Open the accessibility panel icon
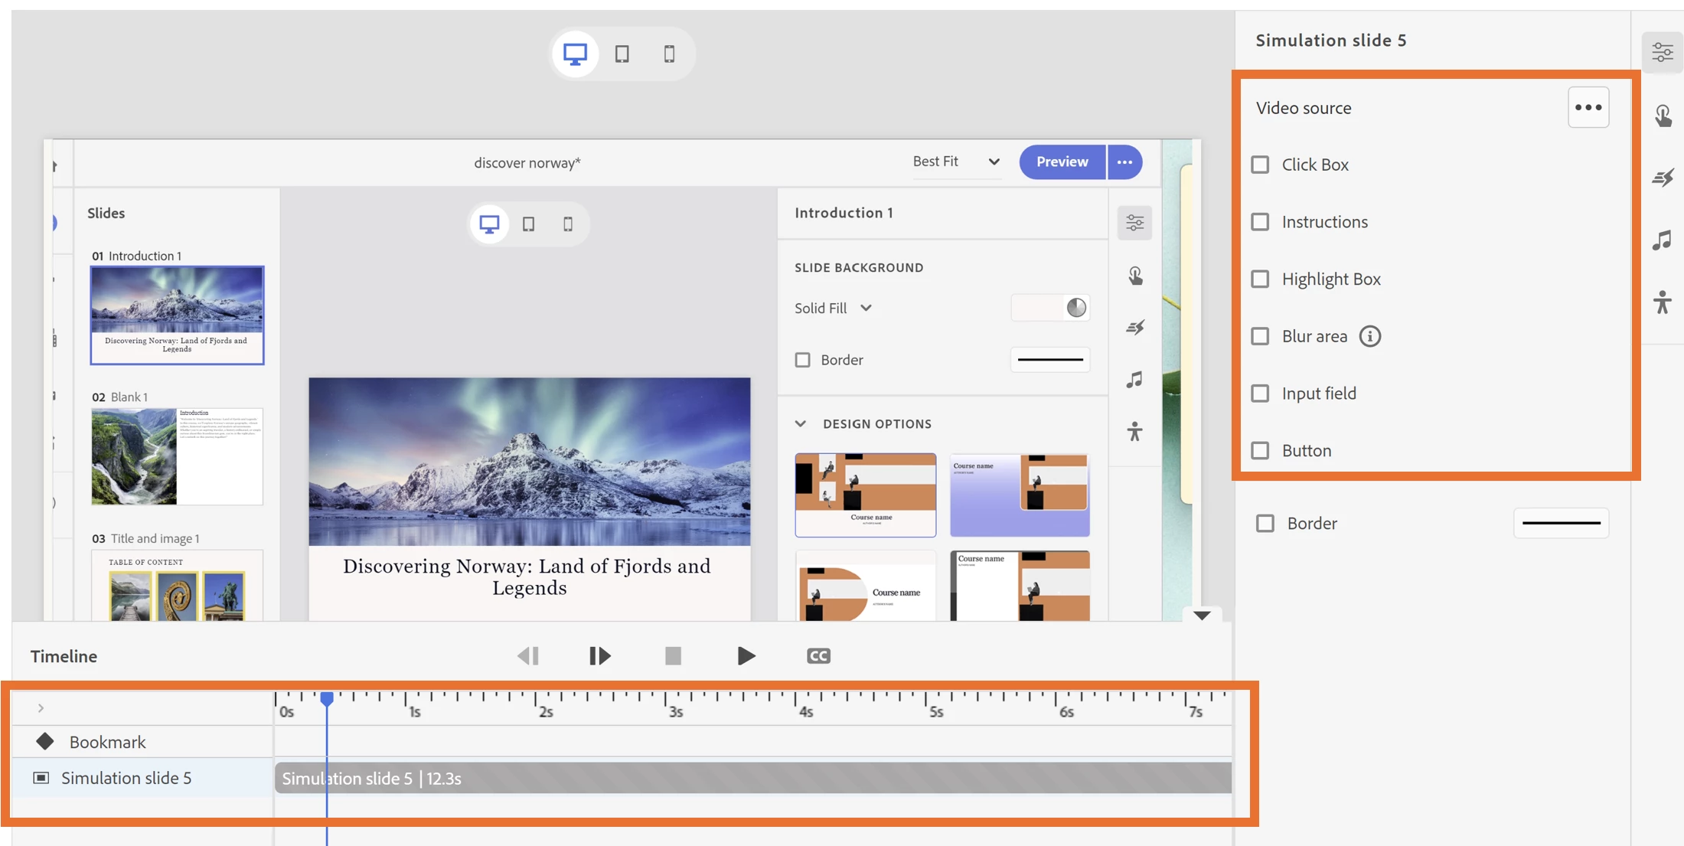The image size is (1684, 846). click(x=1663, y=302)
